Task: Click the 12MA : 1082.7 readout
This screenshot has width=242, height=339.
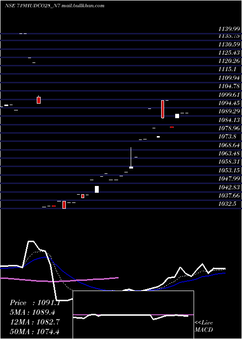Action: pos(35,322)
